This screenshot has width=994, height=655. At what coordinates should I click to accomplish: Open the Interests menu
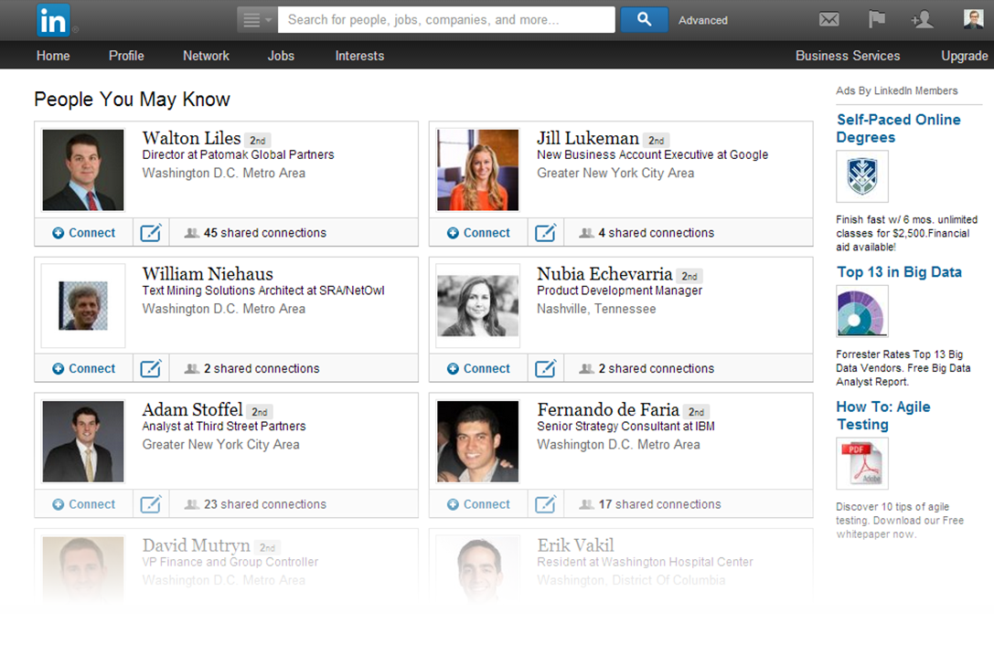(359, 56)
